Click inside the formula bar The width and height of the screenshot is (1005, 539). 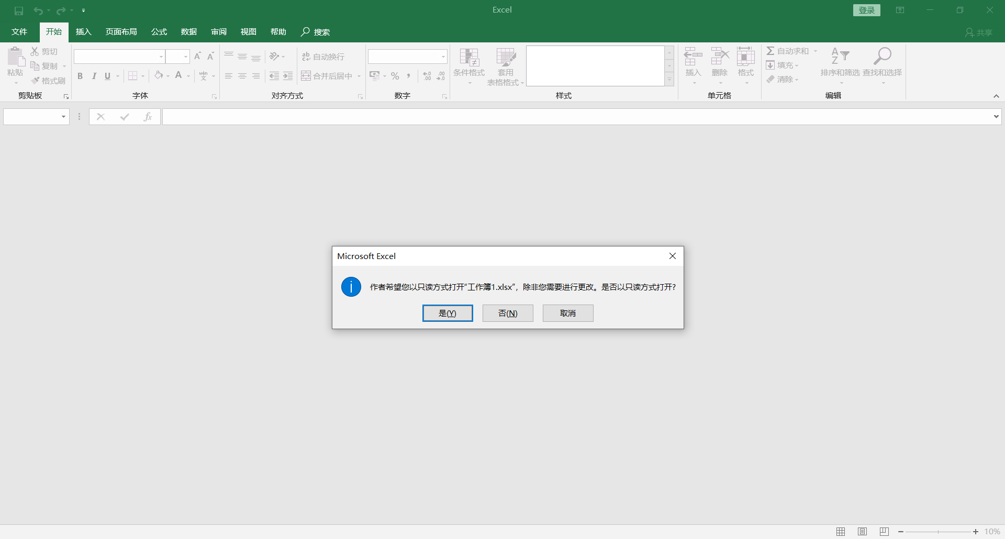click(x=419, y=116)
